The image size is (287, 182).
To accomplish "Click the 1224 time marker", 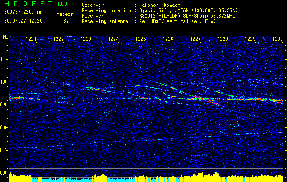I will [x=114, y=39].
